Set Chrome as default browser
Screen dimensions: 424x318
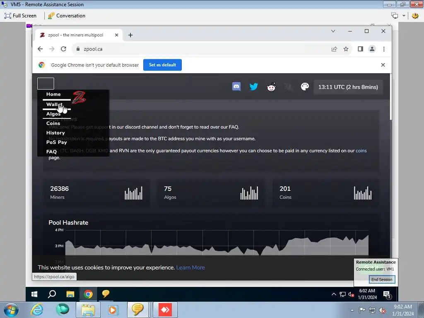[162, 65]
